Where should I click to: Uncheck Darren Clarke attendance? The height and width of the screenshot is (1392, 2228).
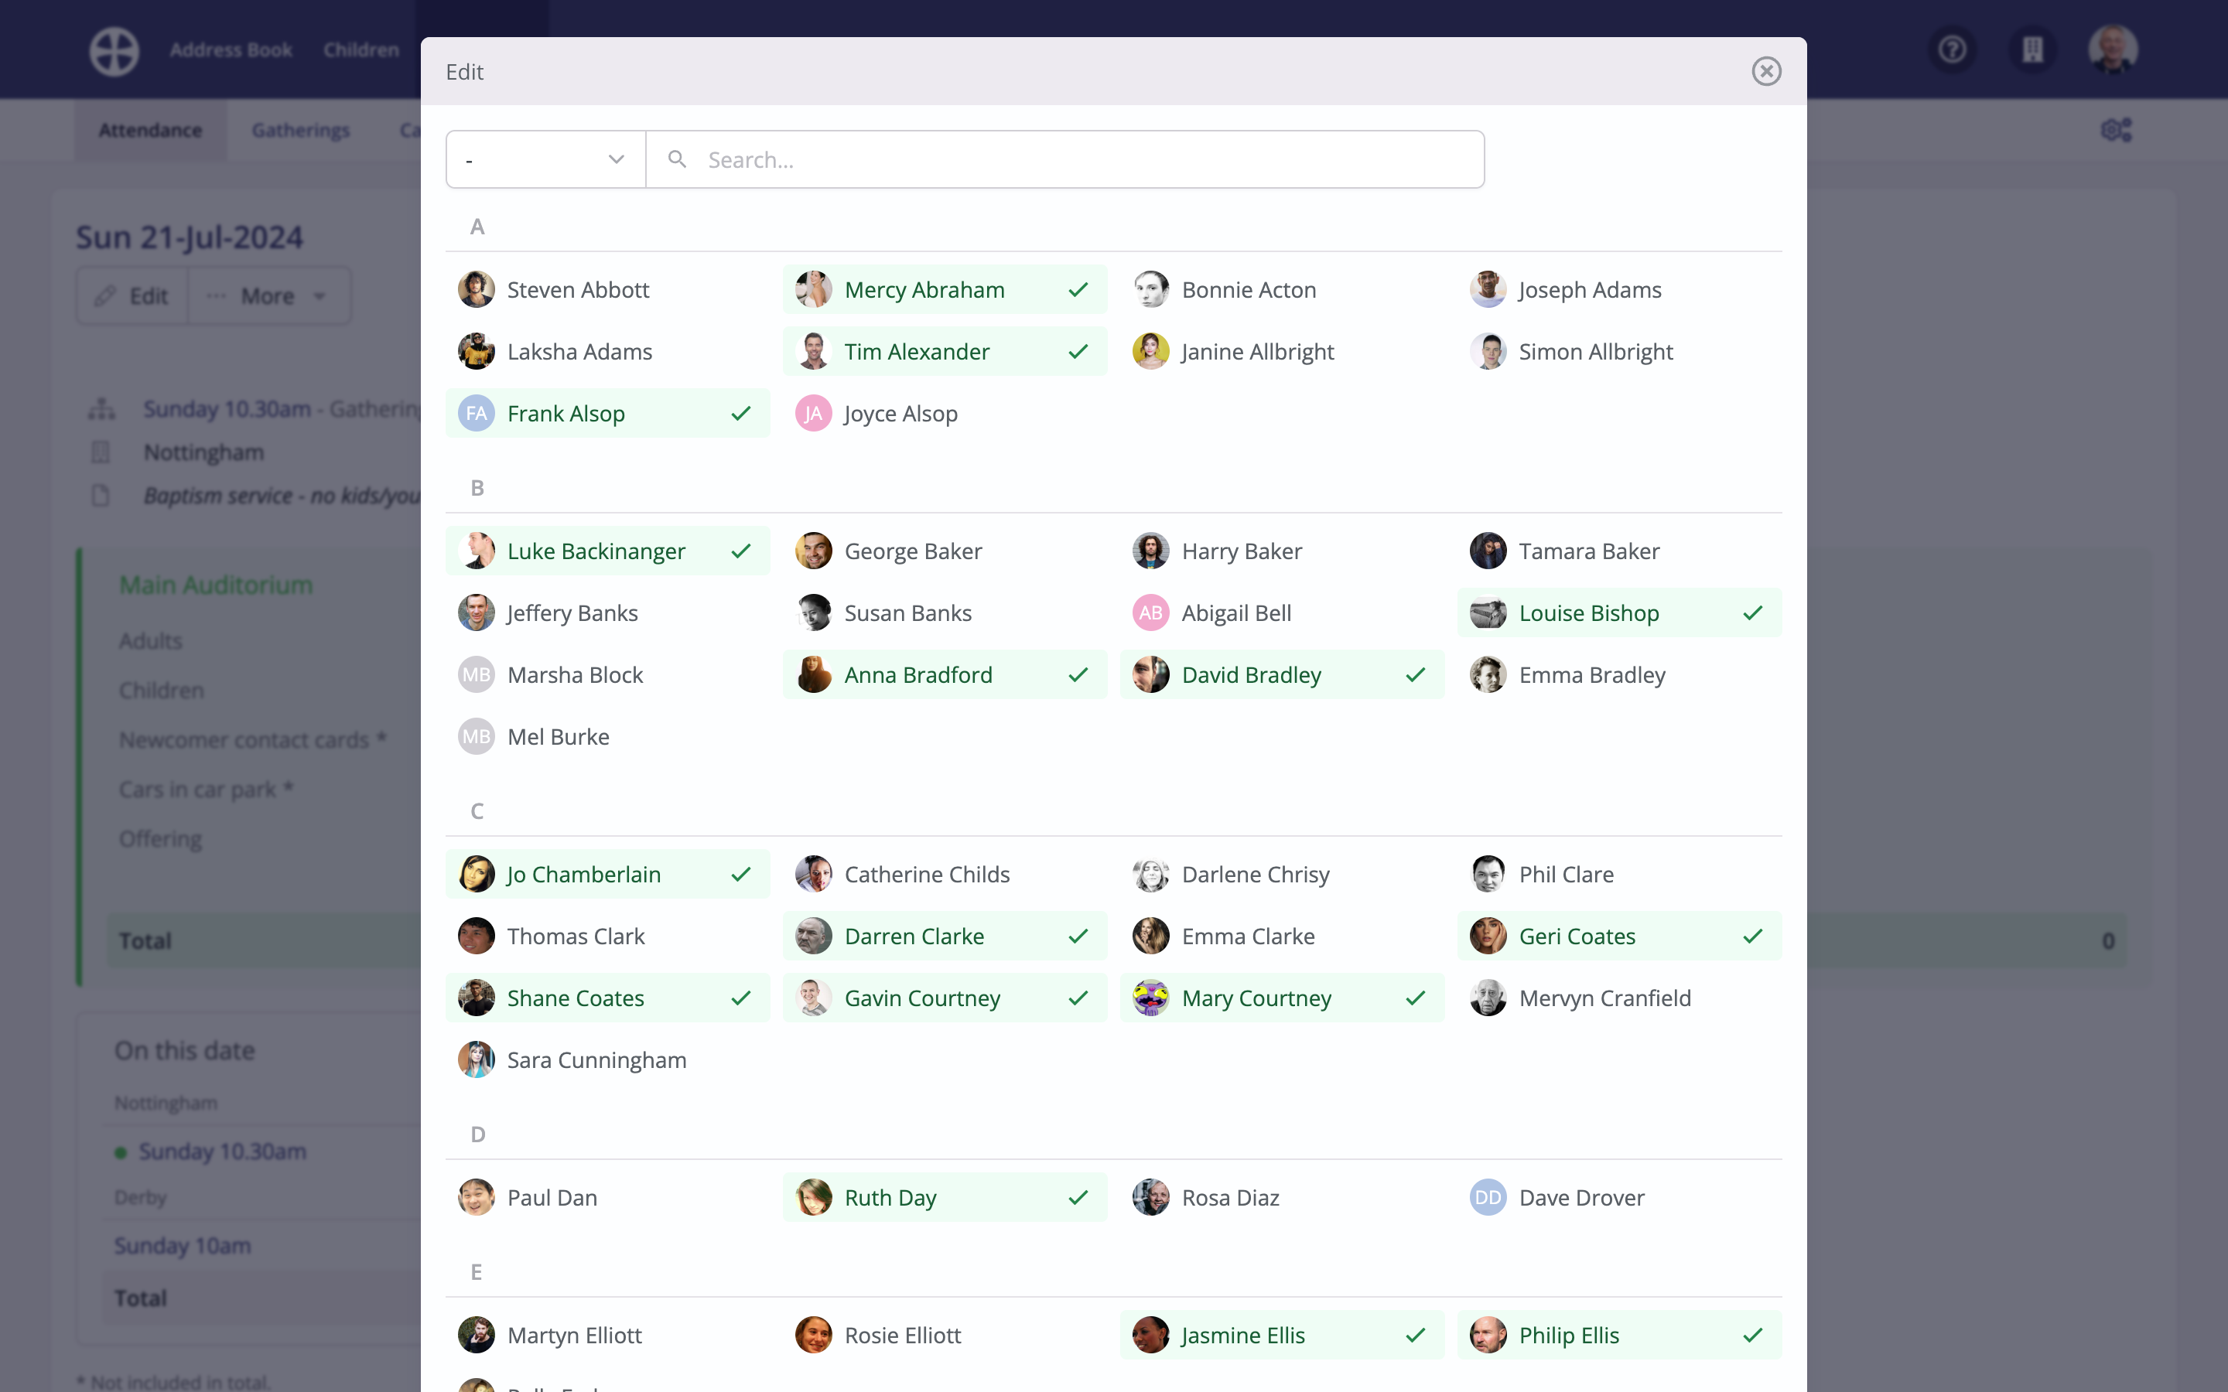945,936
